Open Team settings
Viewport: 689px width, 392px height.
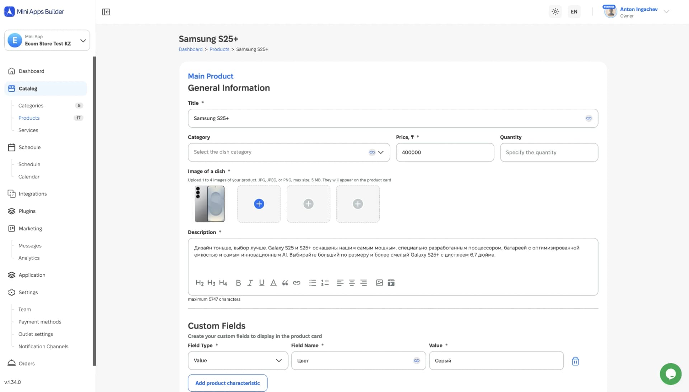pos(25,309)
